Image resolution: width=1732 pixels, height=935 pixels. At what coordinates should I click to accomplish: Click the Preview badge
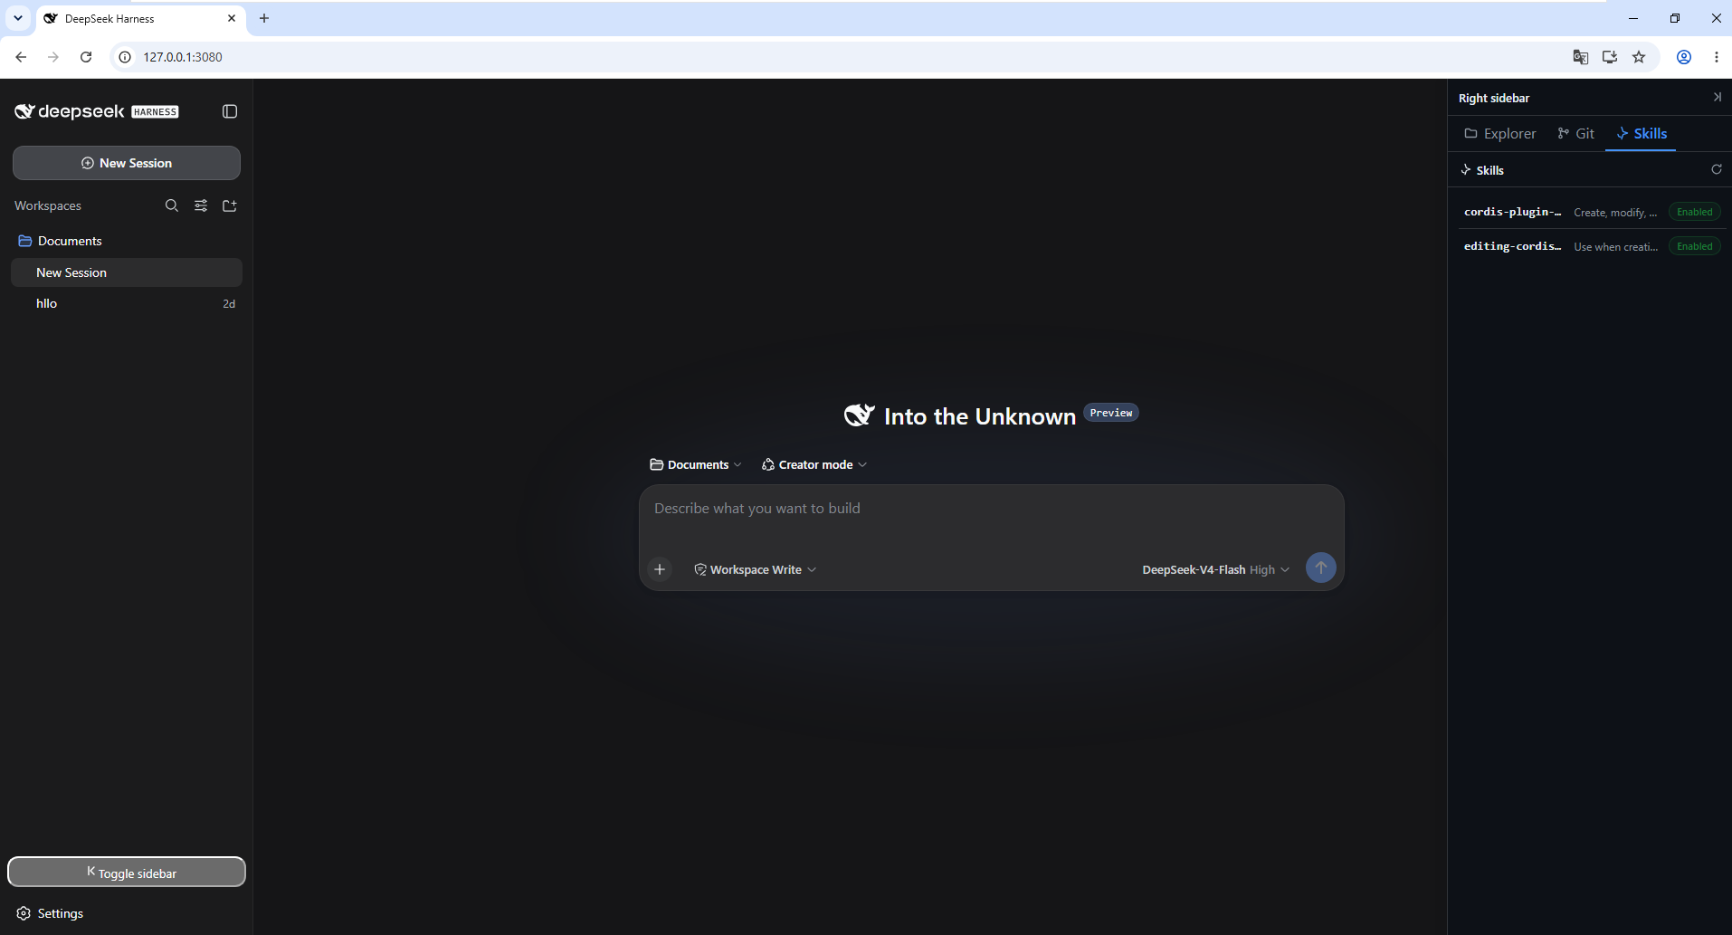[x=1110, y=413]
